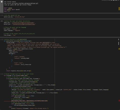Click the yellow warning marker beside first cell
This screenshot has height=110, width=120.
[x=119, y=9]
